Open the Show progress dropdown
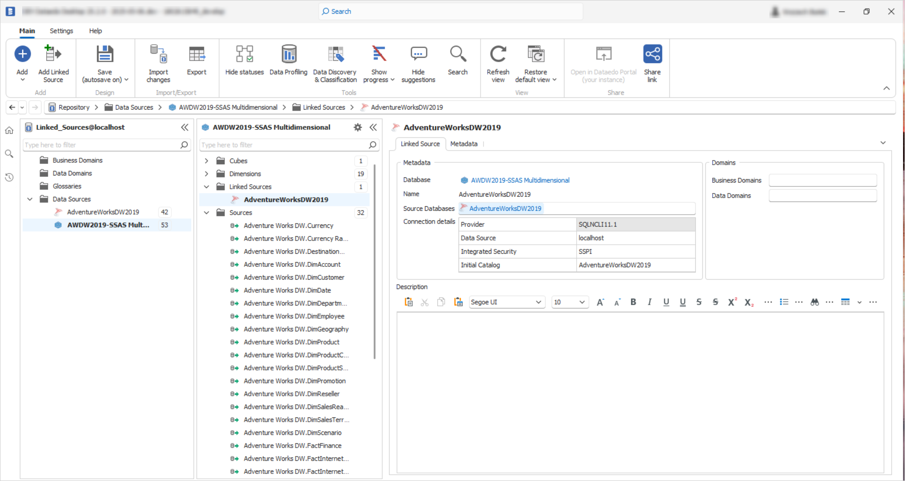Viewport: 905px width, 481px height. 379,64
